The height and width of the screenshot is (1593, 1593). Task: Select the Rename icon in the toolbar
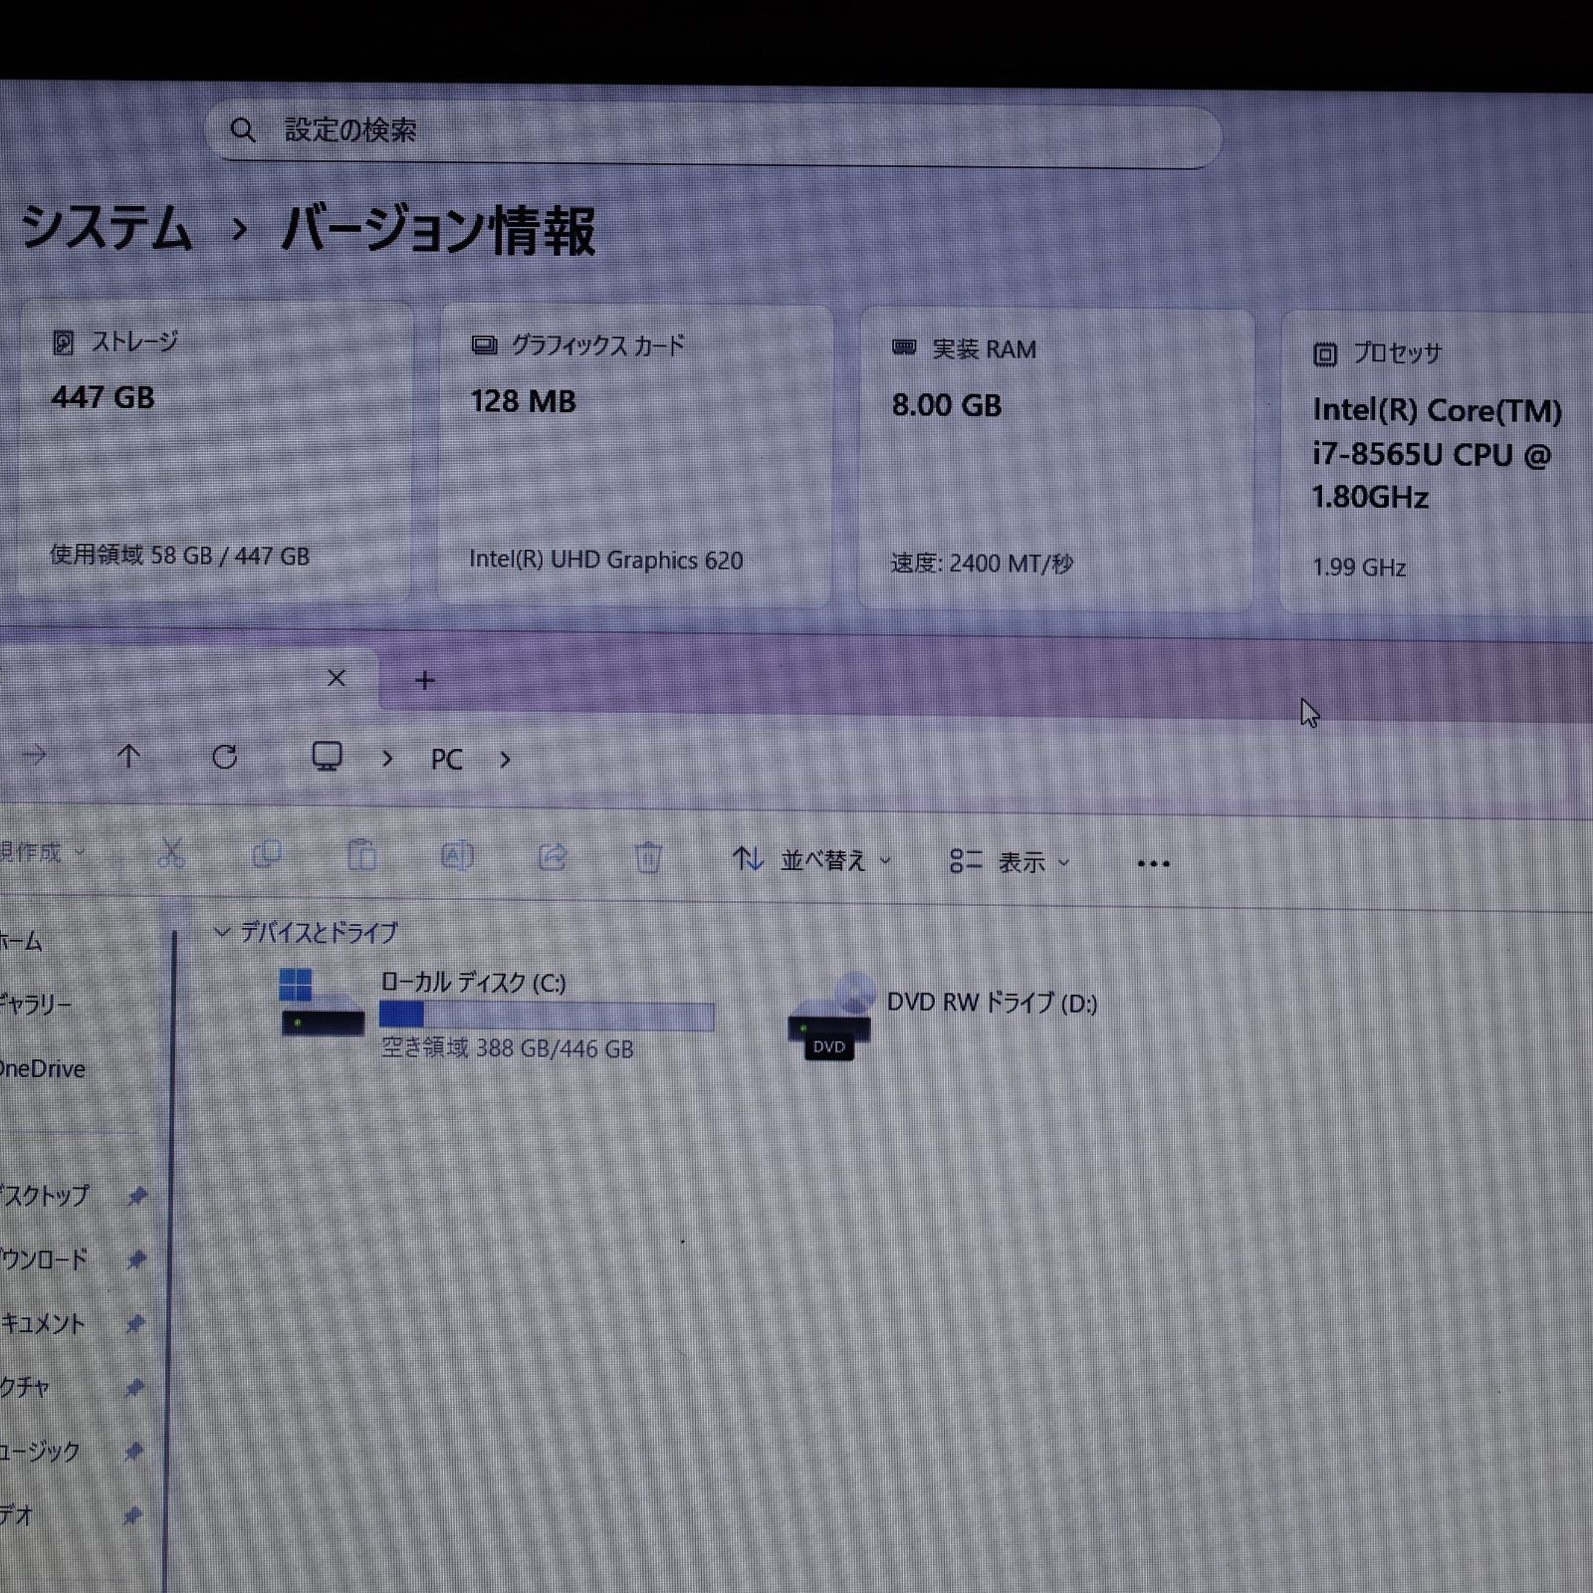pyautogui.click(x=457, y=854)
